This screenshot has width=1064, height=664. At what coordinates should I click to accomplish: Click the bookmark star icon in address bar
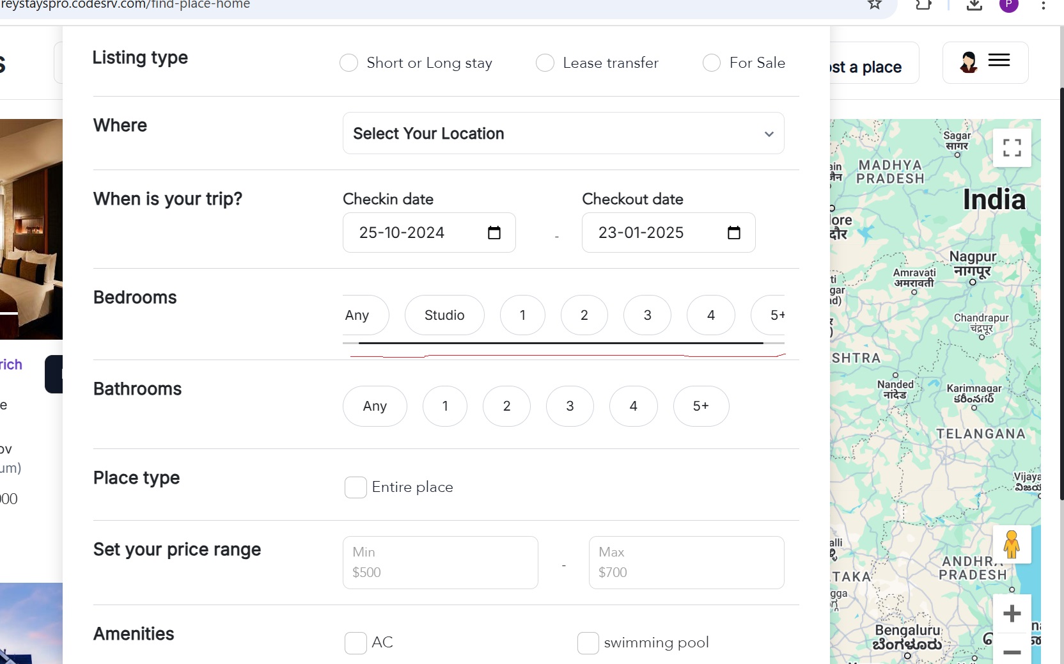[x=874, y=4]
